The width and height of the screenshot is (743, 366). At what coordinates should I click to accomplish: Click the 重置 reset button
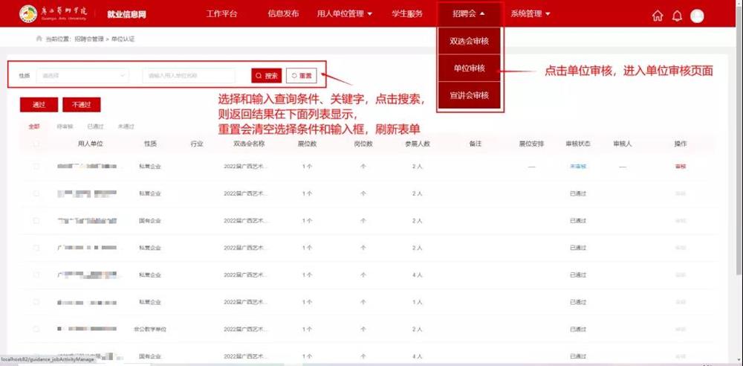(x=302, y=76)
